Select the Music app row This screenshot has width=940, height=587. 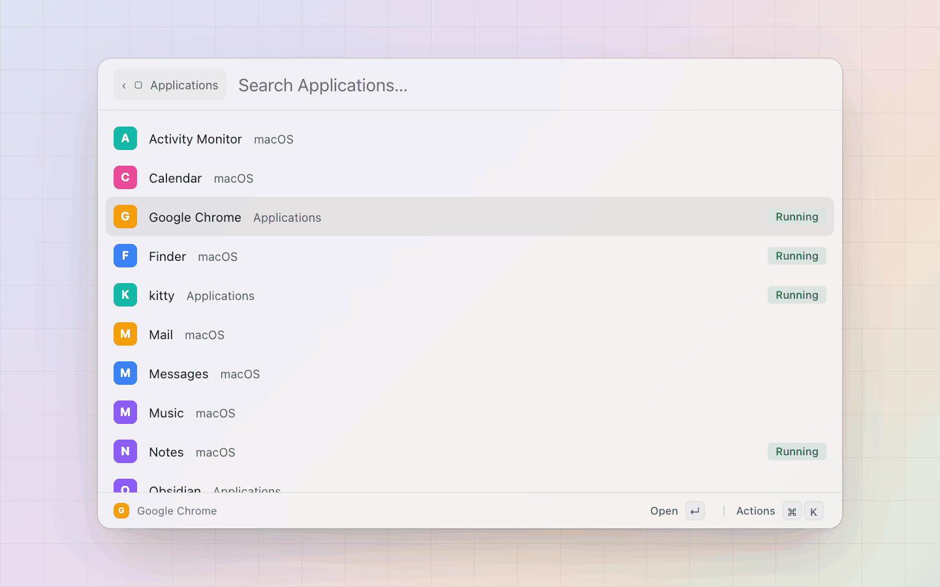point(470,412)
